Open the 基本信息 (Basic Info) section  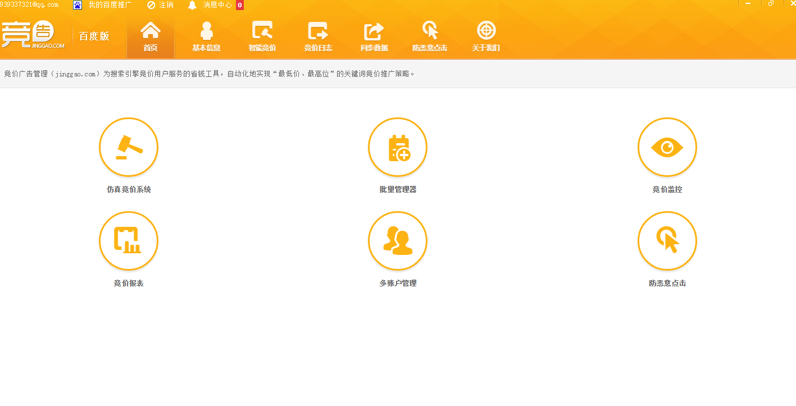tap(206, 35)
